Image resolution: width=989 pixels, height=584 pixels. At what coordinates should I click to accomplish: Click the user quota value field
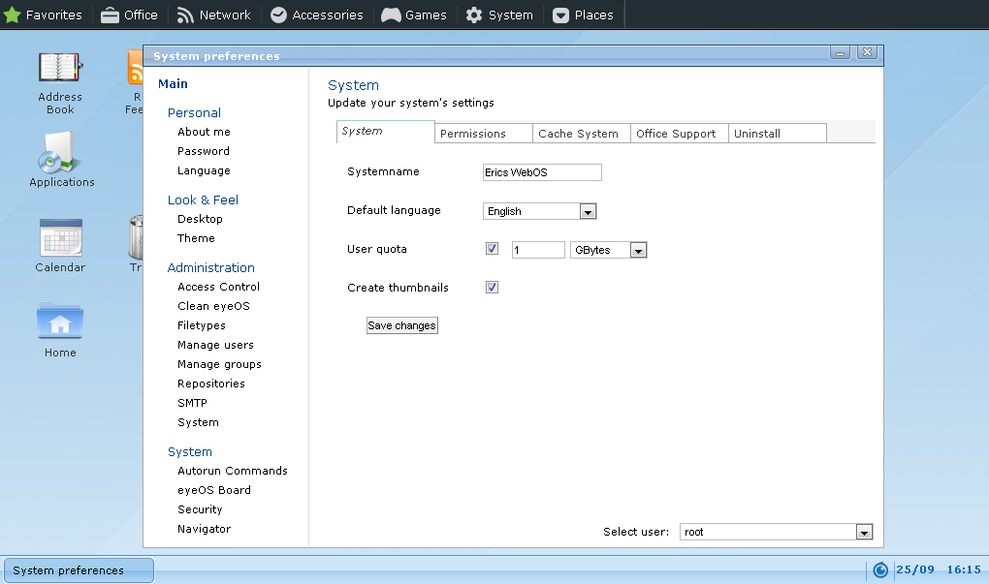(538, 250)
